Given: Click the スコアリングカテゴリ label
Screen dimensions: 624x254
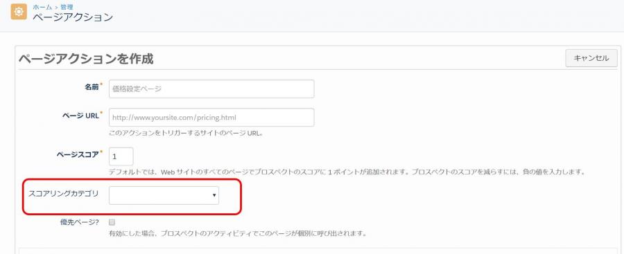Looking at the screenshot, I should click(64, 194).
